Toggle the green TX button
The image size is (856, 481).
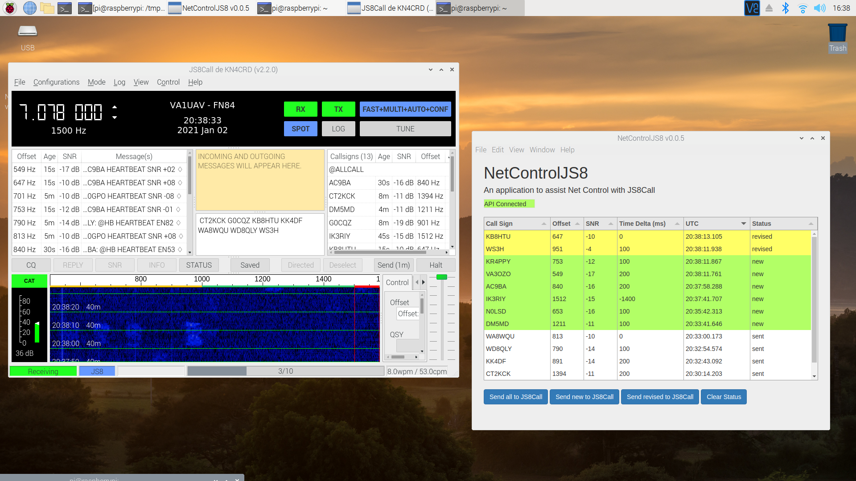[338, 109]
